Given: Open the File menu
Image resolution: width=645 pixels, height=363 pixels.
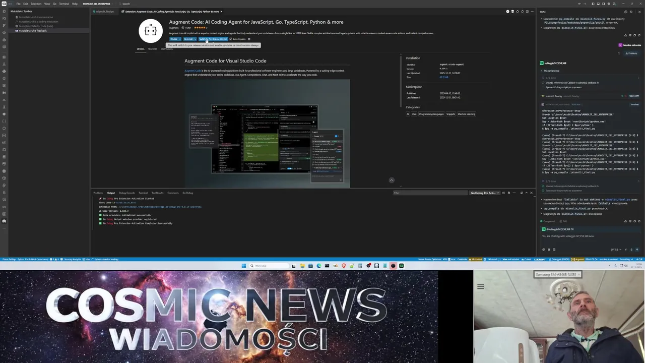Looking at the screenshot, I should [19, 4].
